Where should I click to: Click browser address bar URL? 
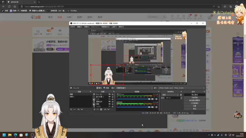44,6
